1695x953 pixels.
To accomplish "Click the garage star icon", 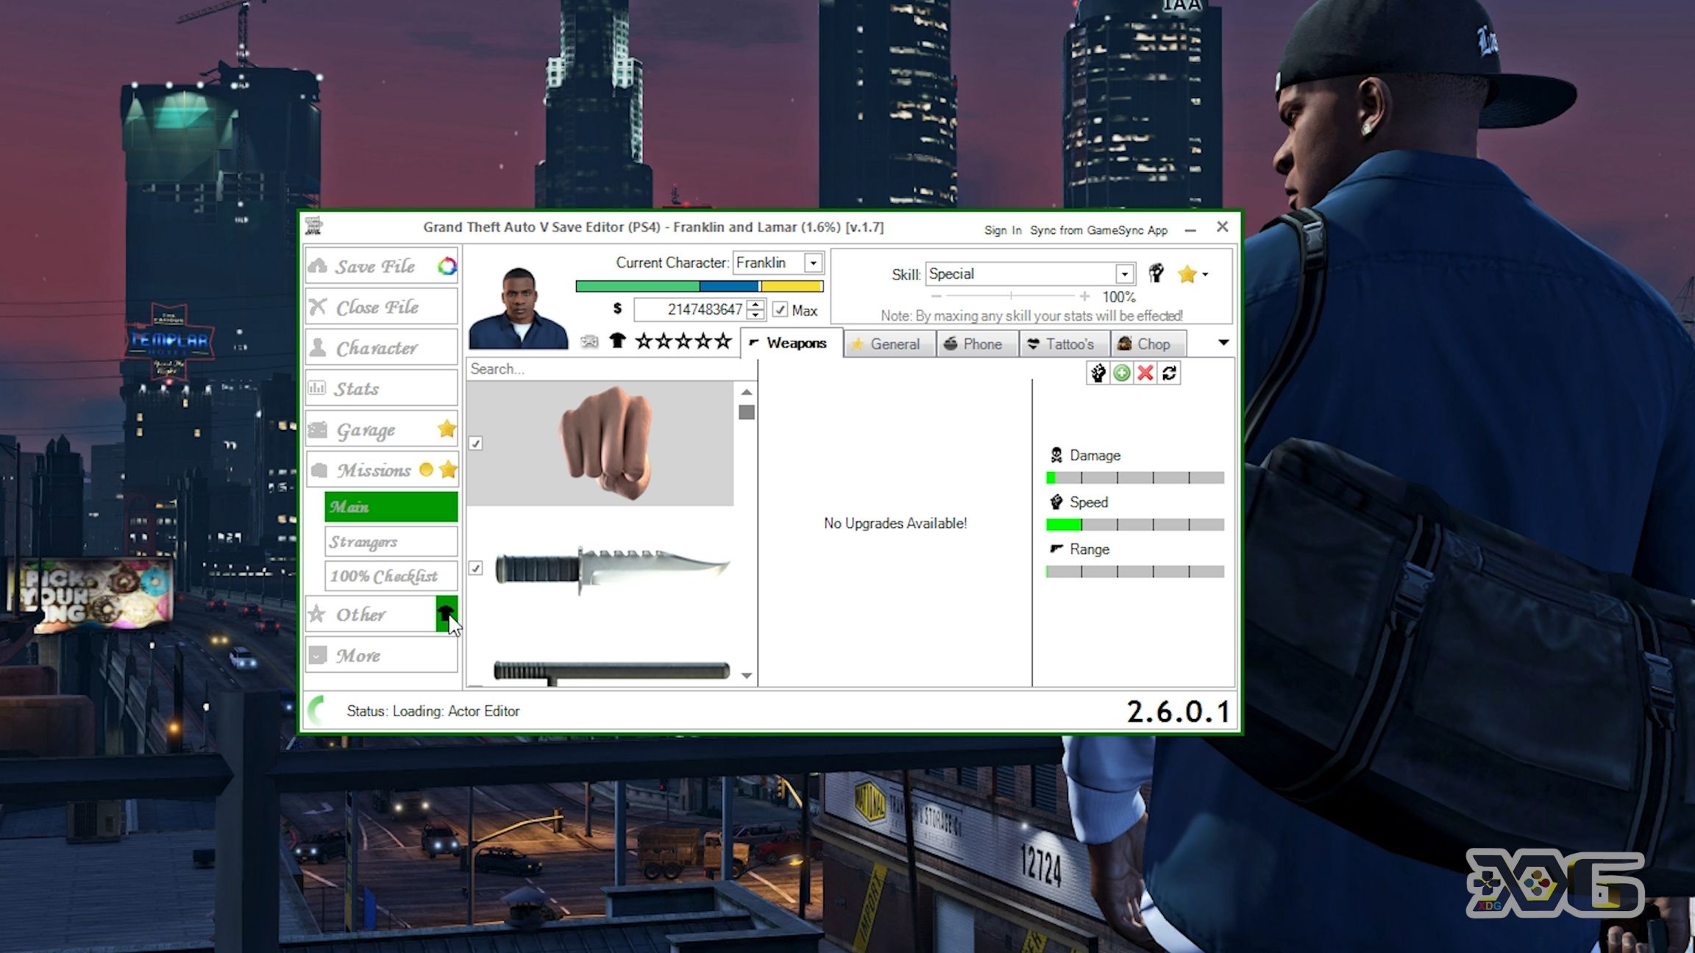I will (x=447, y=428).
